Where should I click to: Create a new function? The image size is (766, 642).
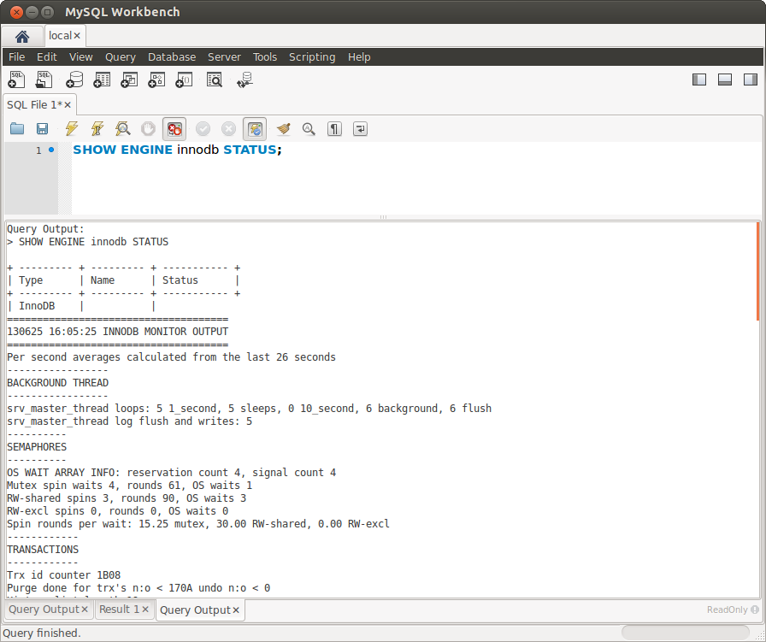183,79
